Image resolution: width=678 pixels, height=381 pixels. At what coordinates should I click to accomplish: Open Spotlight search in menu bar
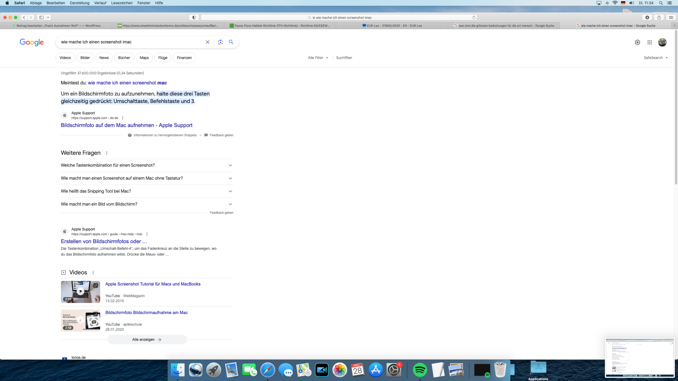661,3
